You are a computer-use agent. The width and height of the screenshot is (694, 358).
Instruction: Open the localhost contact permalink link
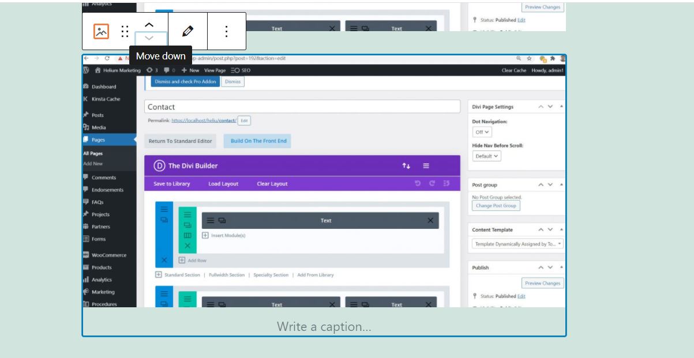(x=204, y=120)
